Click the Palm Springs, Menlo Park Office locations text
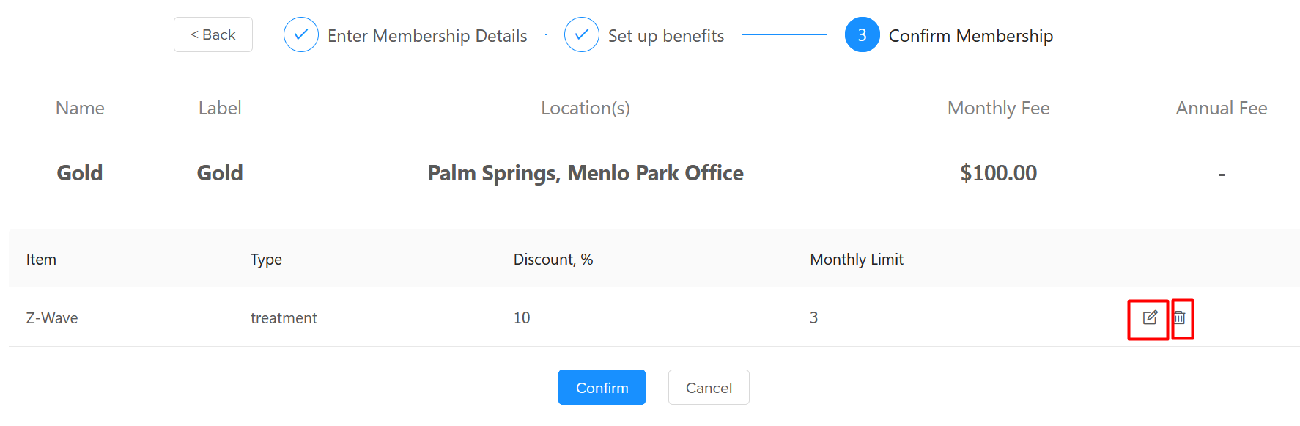 point(586,172)
